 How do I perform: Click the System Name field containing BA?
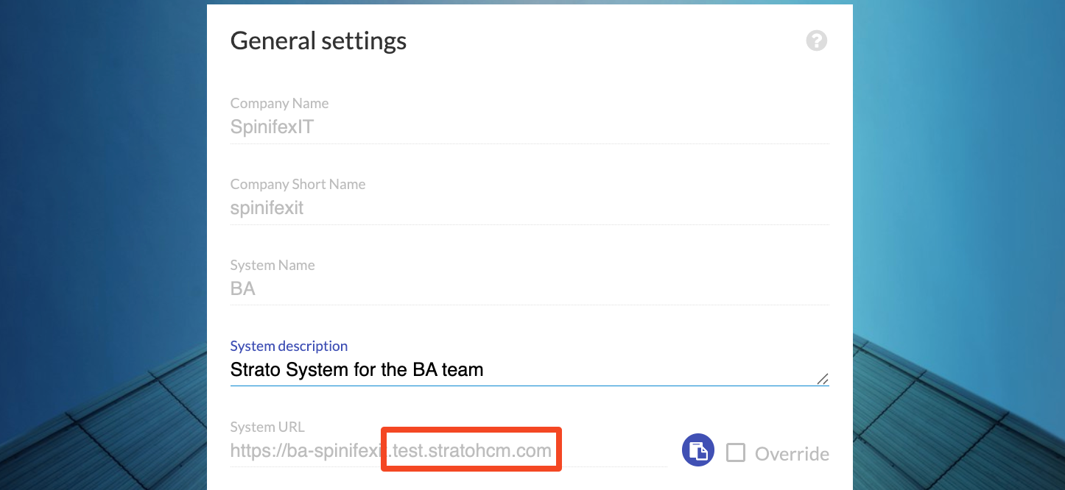[529, 289]
